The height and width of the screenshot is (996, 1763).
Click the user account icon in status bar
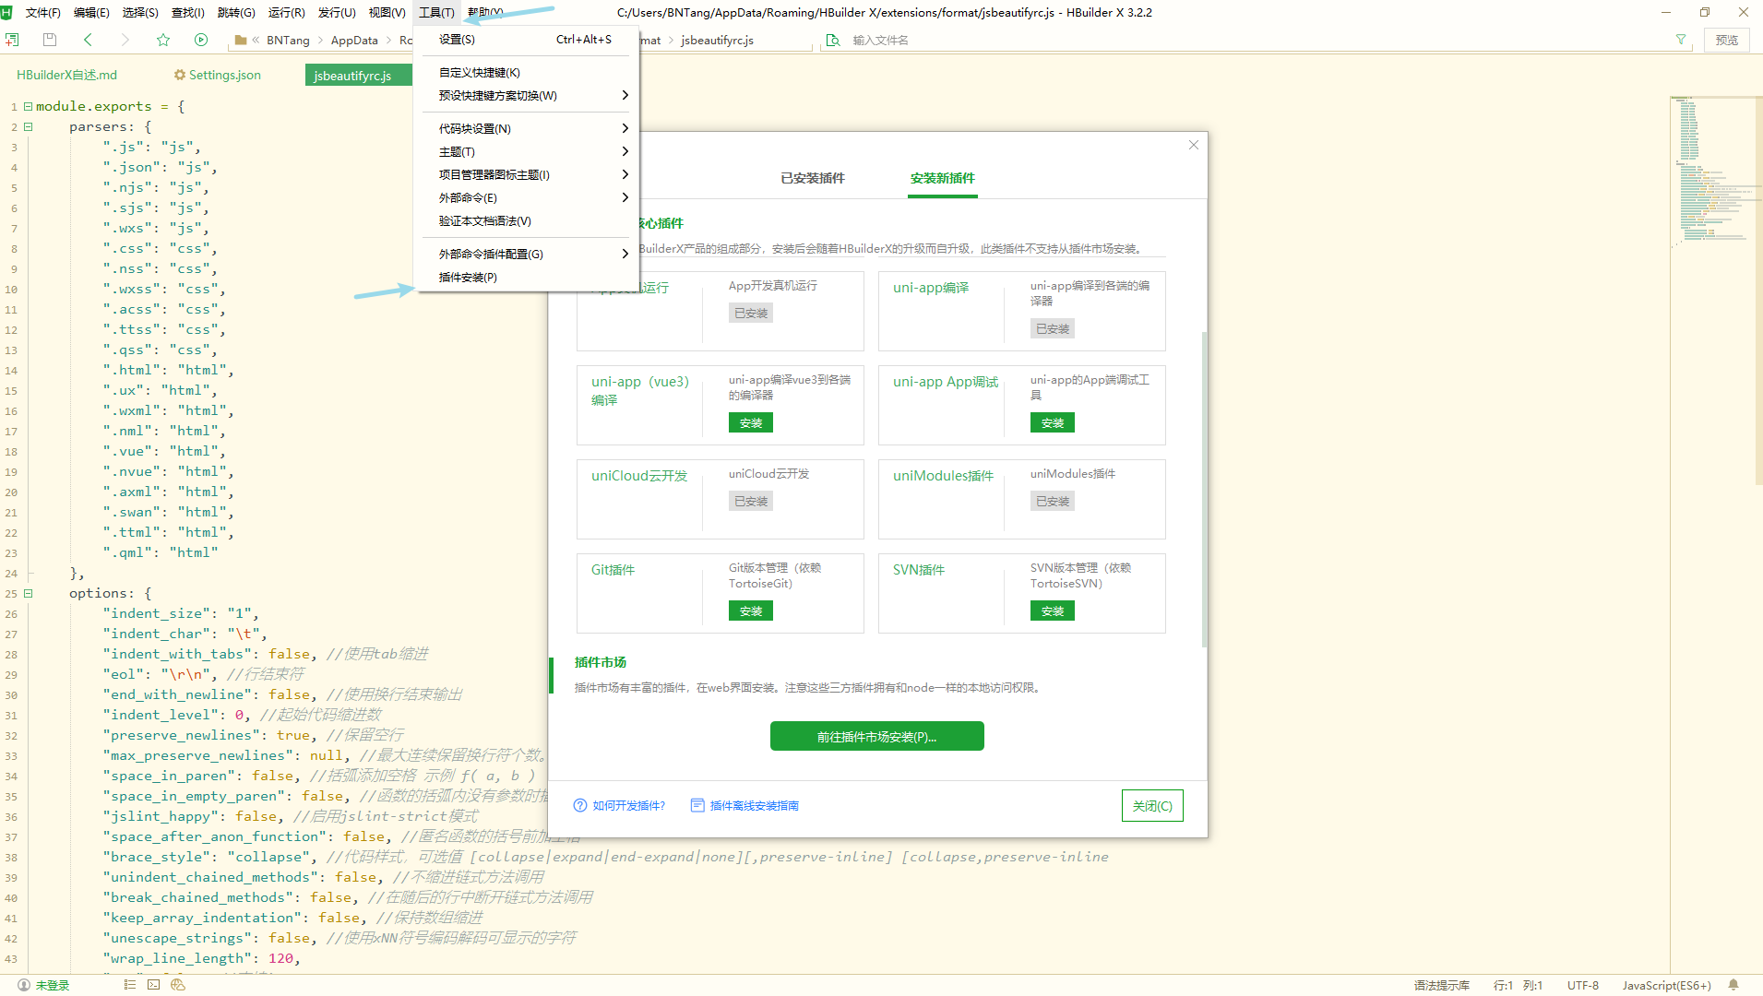(24, 985)
